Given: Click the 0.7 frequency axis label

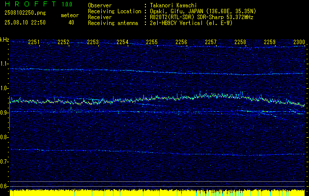Looking at the screenshot, I should point(4,162).
